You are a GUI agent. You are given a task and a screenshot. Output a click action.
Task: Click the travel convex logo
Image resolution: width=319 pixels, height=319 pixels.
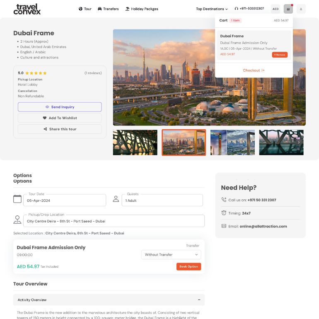tap(27, 9)
